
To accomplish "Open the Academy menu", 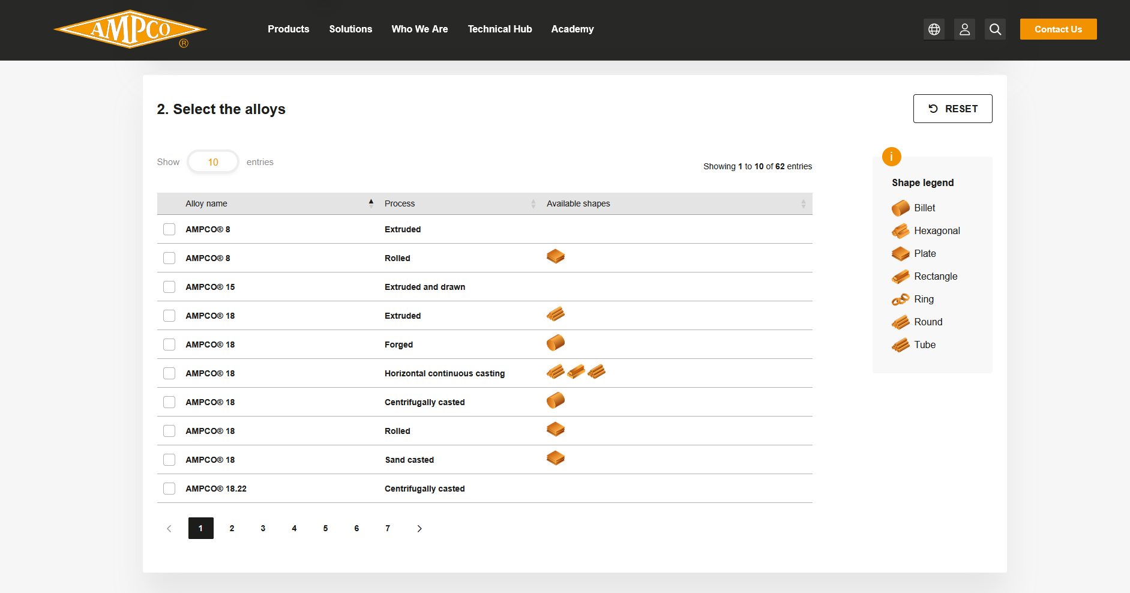I will (573, 29).
